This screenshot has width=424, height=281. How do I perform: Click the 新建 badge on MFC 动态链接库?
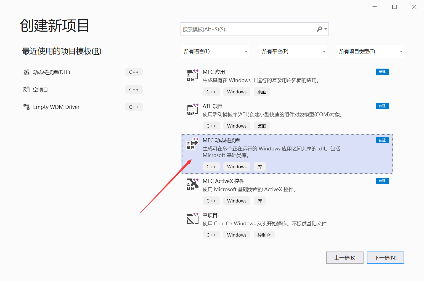tap(382, 140)
